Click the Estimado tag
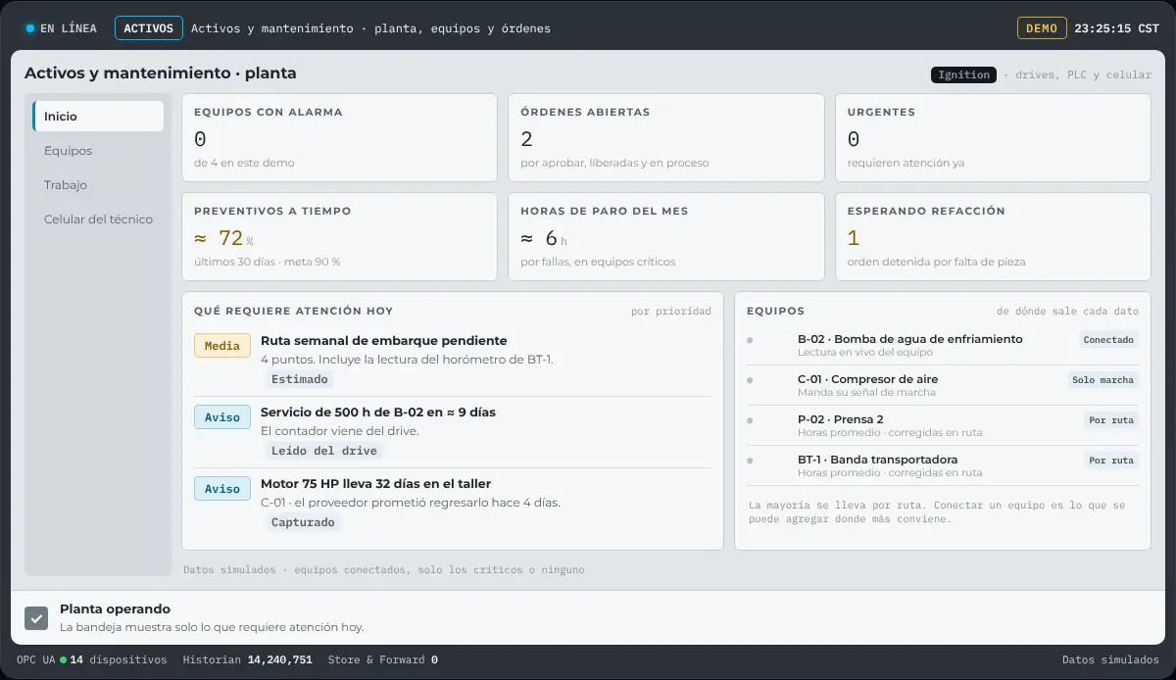Image resolution: width=1176 pixels, height=680 pixels. click(x=299, y=379)
